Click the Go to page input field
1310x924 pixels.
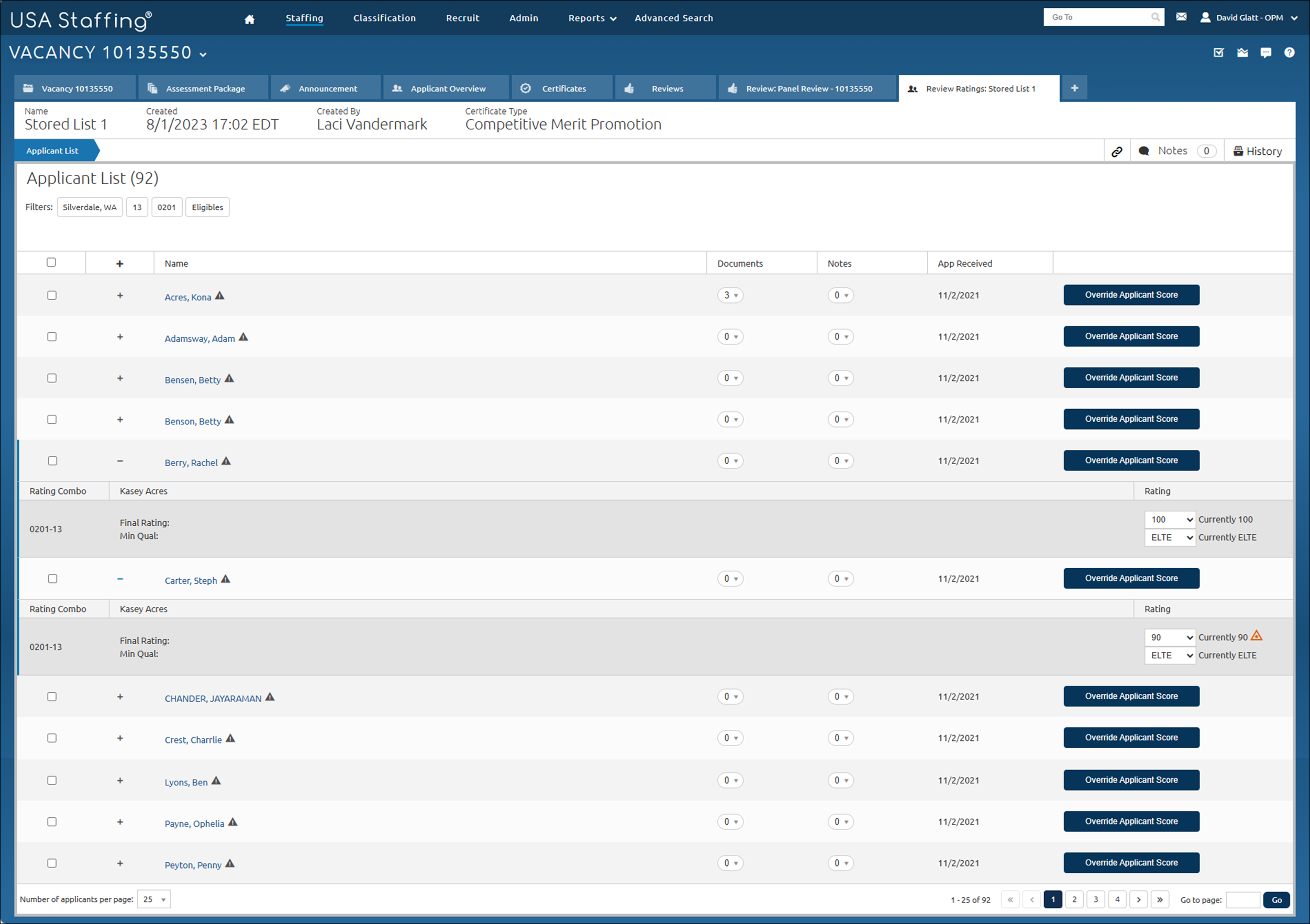coord(1242,900)
